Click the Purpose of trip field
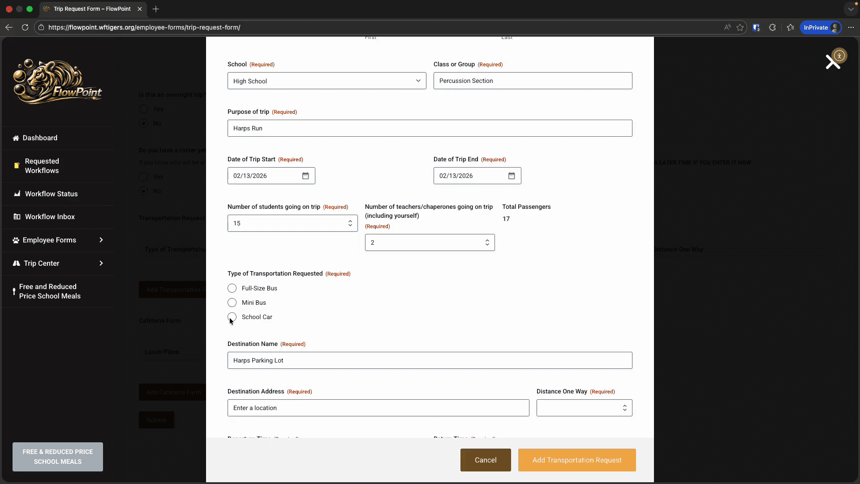 [x=430, y=128]
